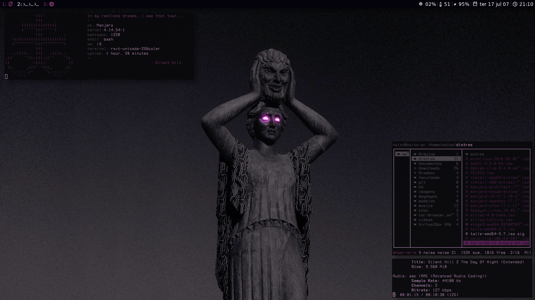535x300 pixels.
Task: Click the 'terminal: rxvt-unicode-256color' line
Action: 123,49
